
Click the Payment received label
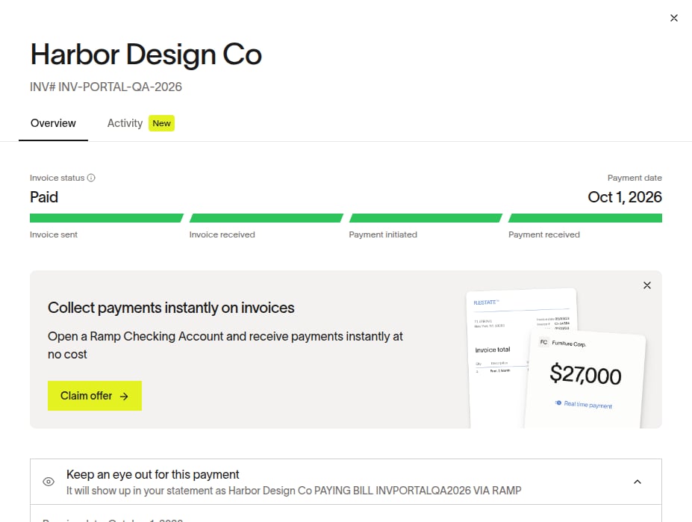pyautogui.click(x=543, y=234)
